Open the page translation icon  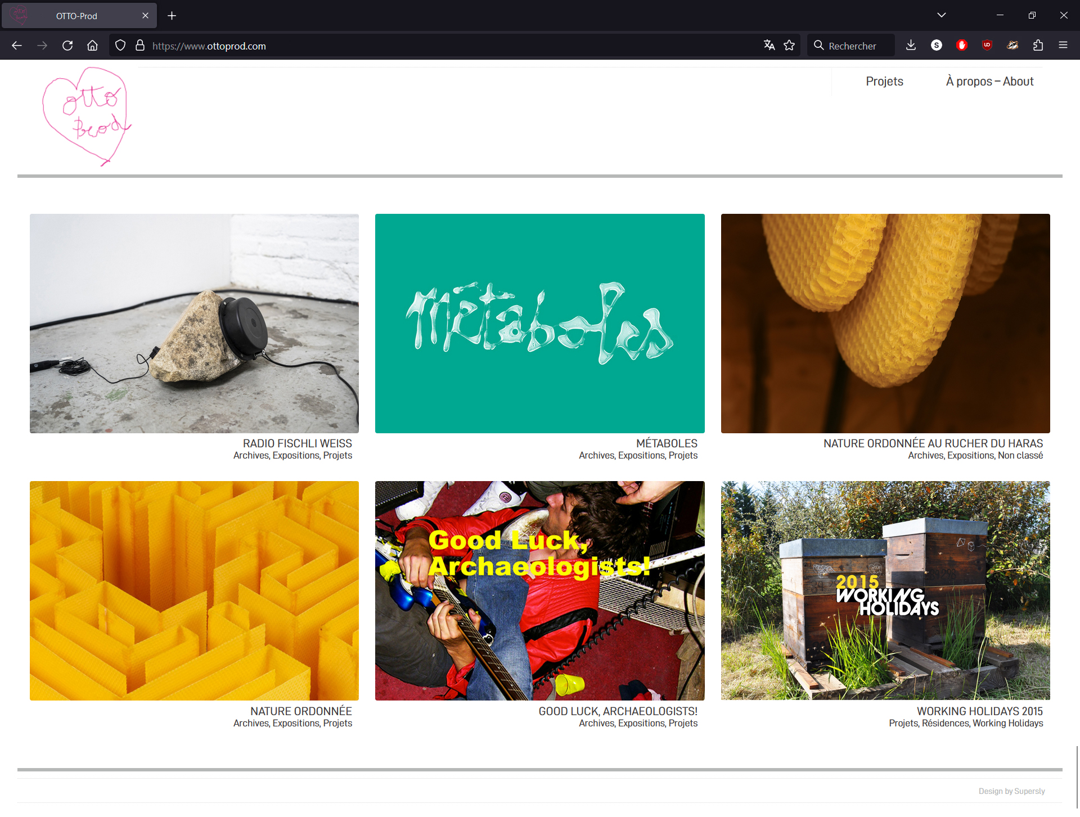[x=769, y=46]
